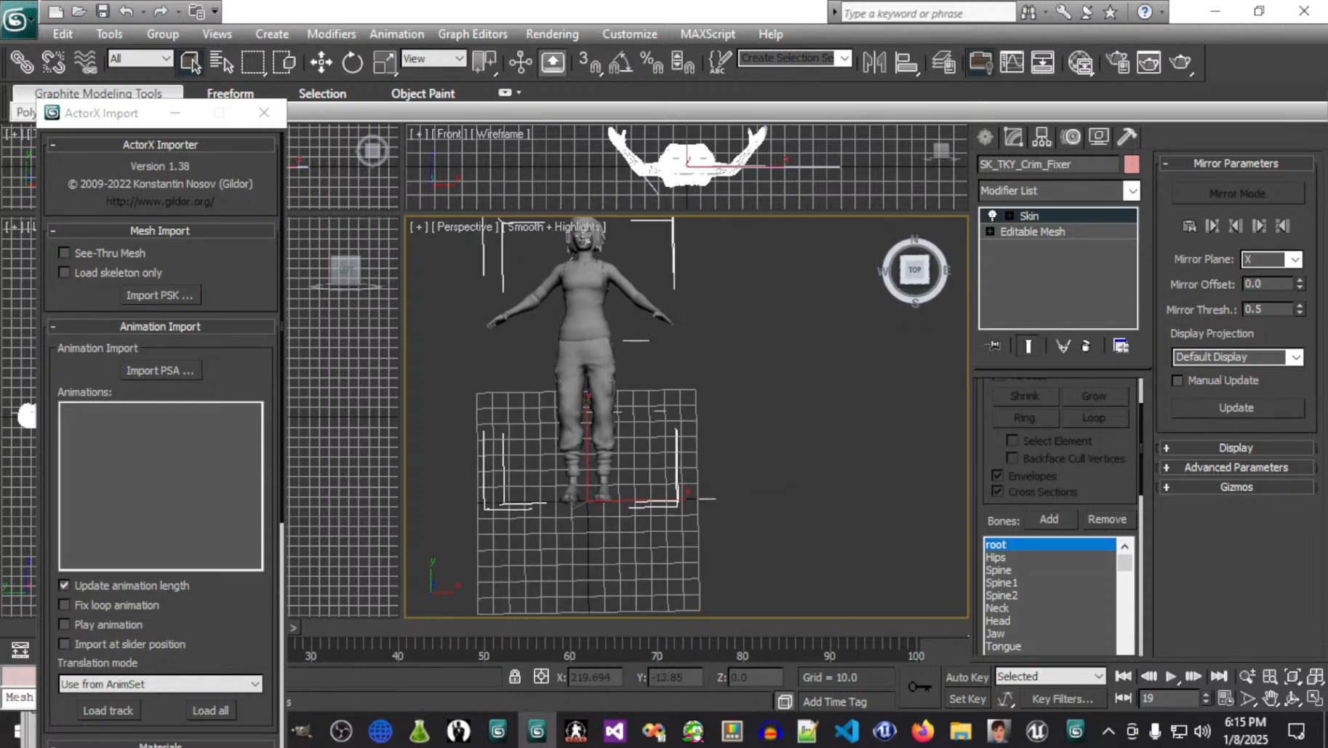Enable See-Thru Mesh checkbox
Image resolution: width=1328 pixels, height=748 pixels.
65,252
